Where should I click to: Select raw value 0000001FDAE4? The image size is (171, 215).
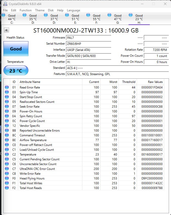[152, 87]
